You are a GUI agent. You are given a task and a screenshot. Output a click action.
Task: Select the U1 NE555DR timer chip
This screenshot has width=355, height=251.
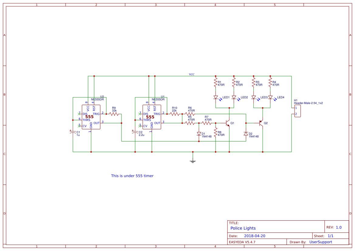click(152, 117)
